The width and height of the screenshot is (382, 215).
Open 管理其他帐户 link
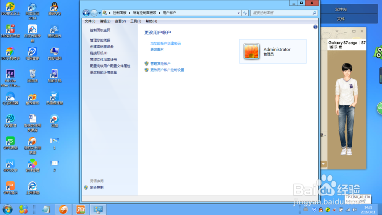(160, 64)
